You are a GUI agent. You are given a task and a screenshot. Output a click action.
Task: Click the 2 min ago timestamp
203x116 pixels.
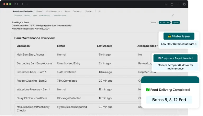[105, 63]
